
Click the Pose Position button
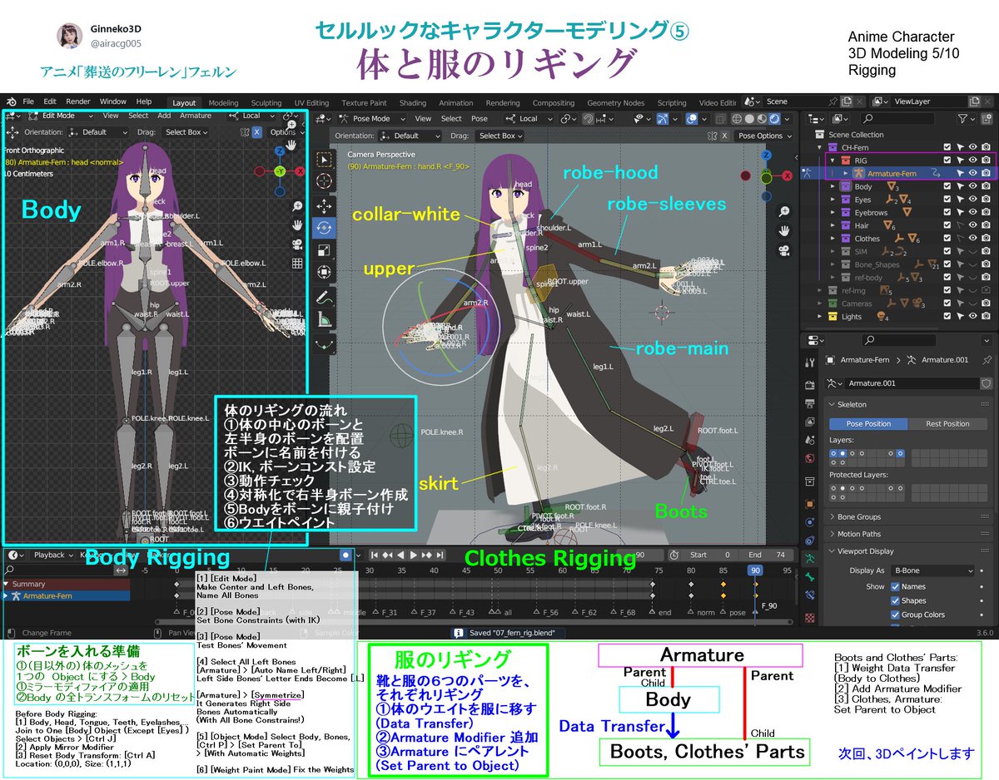coord(868,423)
